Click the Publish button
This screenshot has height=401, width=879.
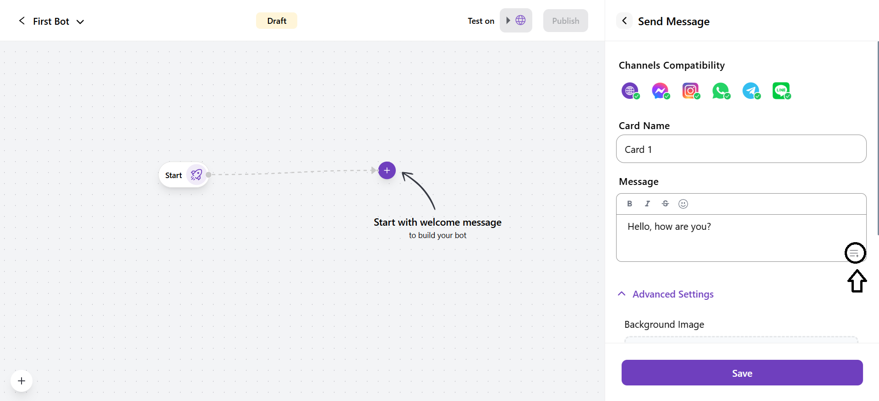565,21
